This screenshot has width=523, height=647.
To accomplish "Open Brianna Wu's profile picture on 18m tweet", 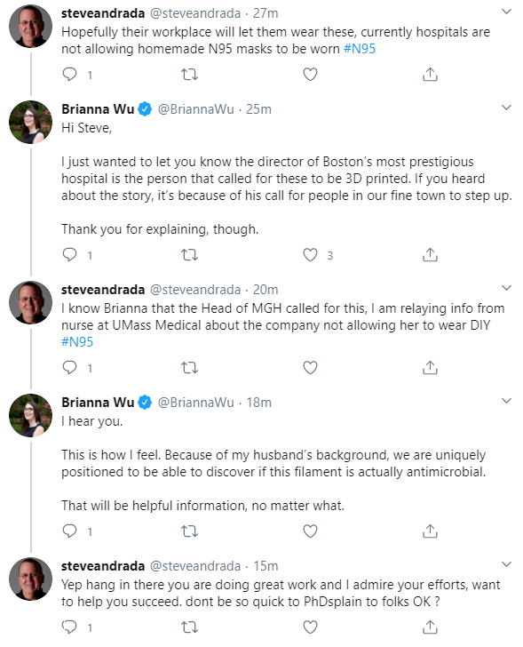I will pos(31,416).
